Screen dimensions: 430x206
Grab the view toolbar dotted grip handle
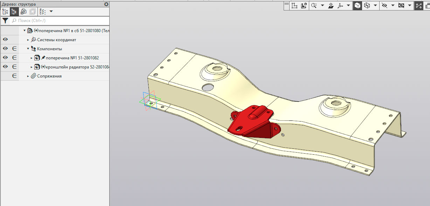(286, 4)
